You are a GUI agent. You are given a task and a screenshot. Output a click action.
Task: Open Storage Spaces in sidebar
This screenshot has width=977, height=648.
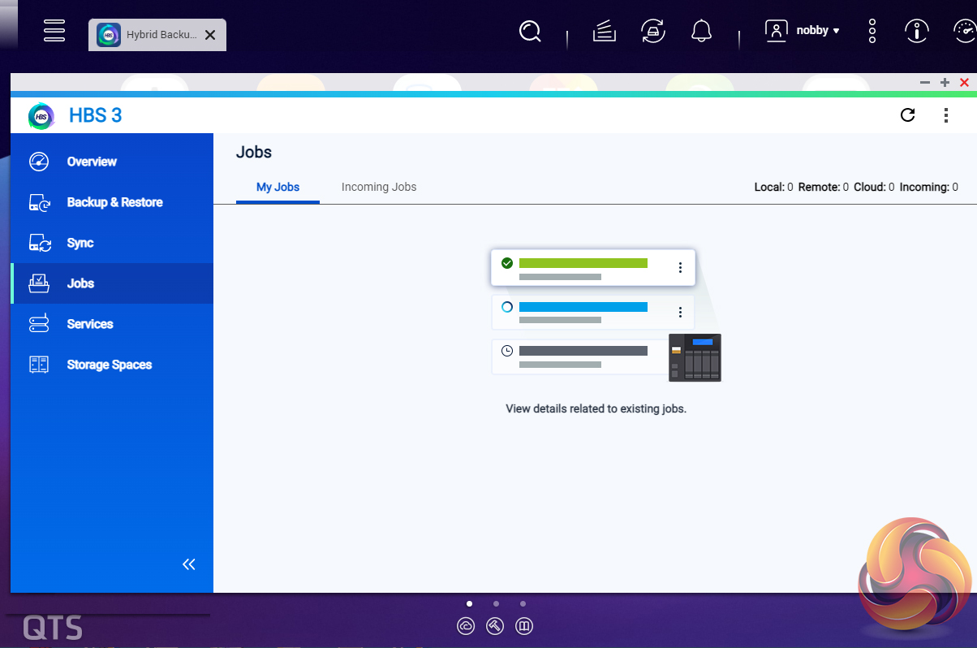109,365
